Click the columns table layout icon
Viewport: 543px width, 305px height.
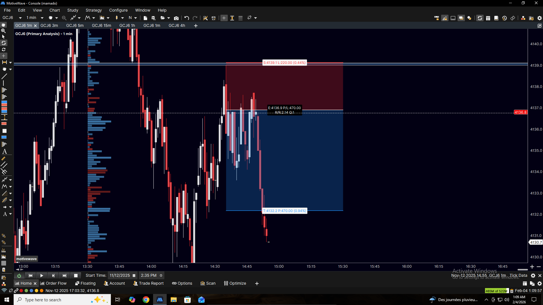pyautogui.click(x=488, y=18)
